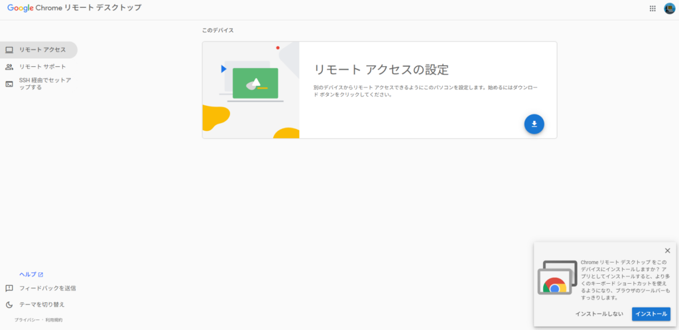Click フィードバックを送信
The height and width of the screenshot is (330, 679).
(x=48, y=288)
